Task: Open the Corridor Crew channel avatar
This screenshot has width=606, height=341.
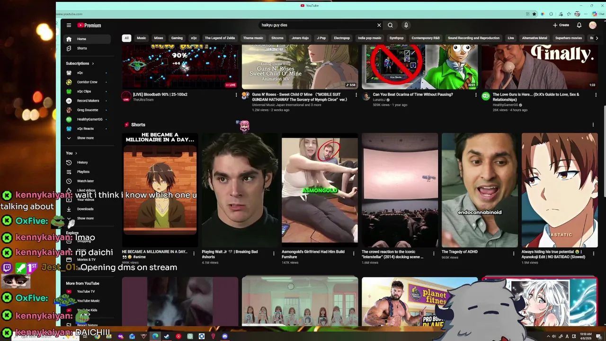Action: 69,82
